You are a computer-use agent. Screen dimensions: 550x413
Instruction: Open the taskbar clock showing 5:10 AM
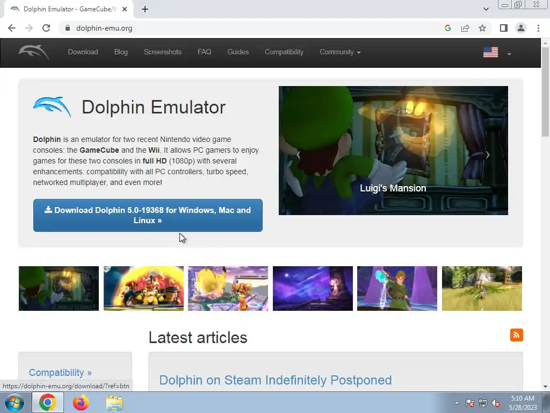(523, 403)
